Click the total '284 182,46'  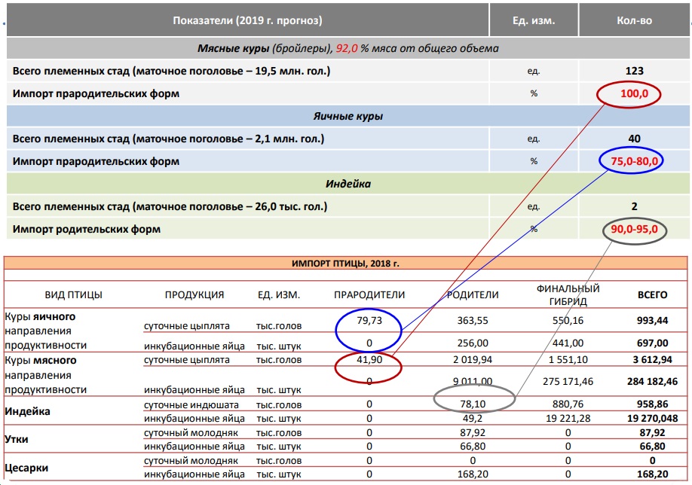[x=652, y=381]
